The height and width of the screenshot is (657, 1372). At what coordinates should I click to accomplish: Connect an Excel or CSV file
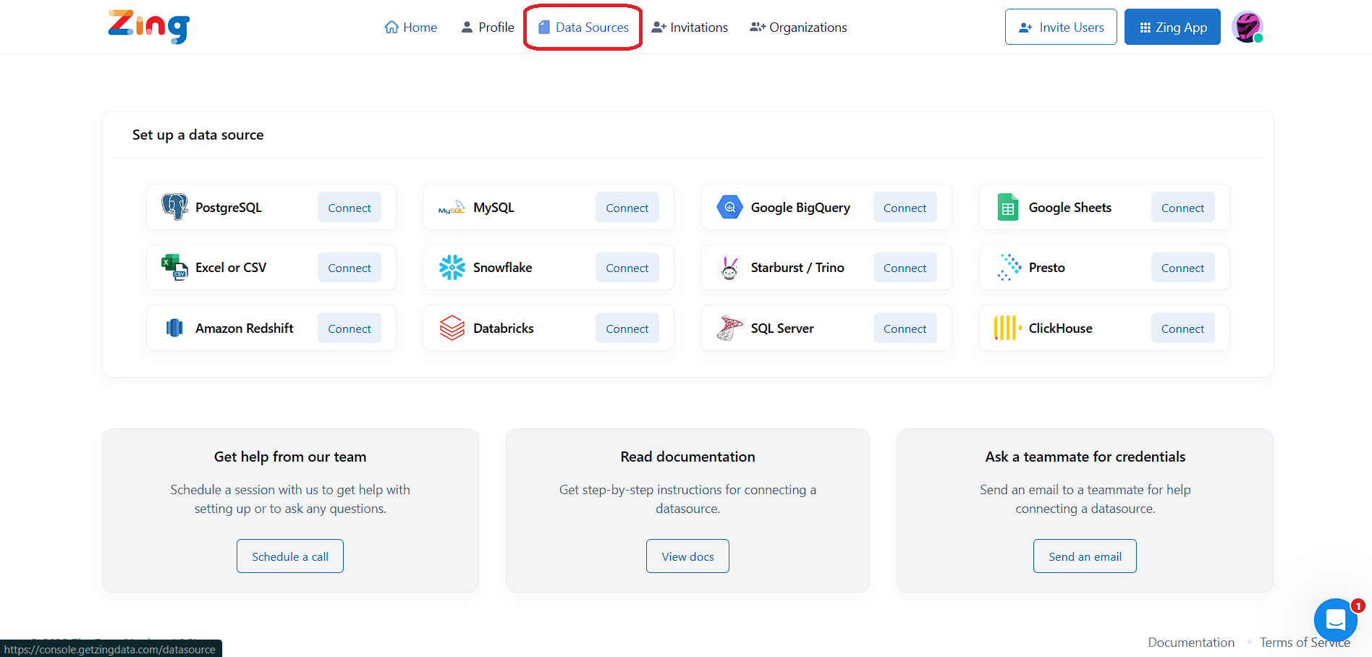coord(350,268)
